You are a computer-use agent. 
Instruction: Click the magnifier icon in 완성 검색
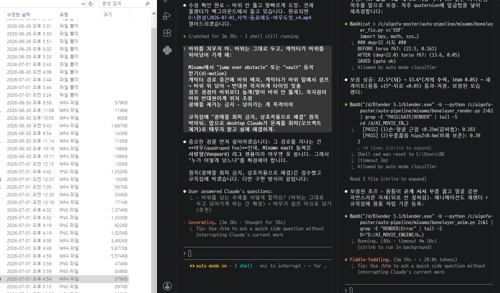[147, 4]
